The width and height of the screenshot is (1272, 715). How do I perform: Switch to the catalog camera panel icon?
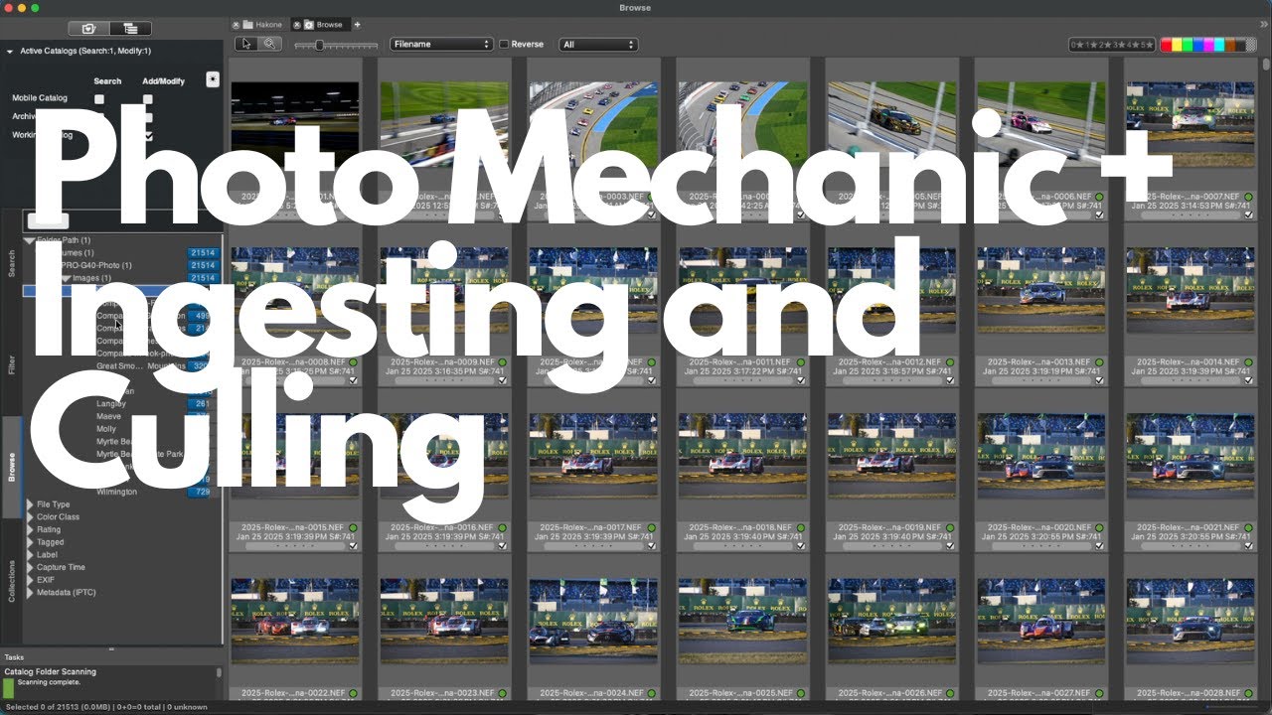point(88,29)
